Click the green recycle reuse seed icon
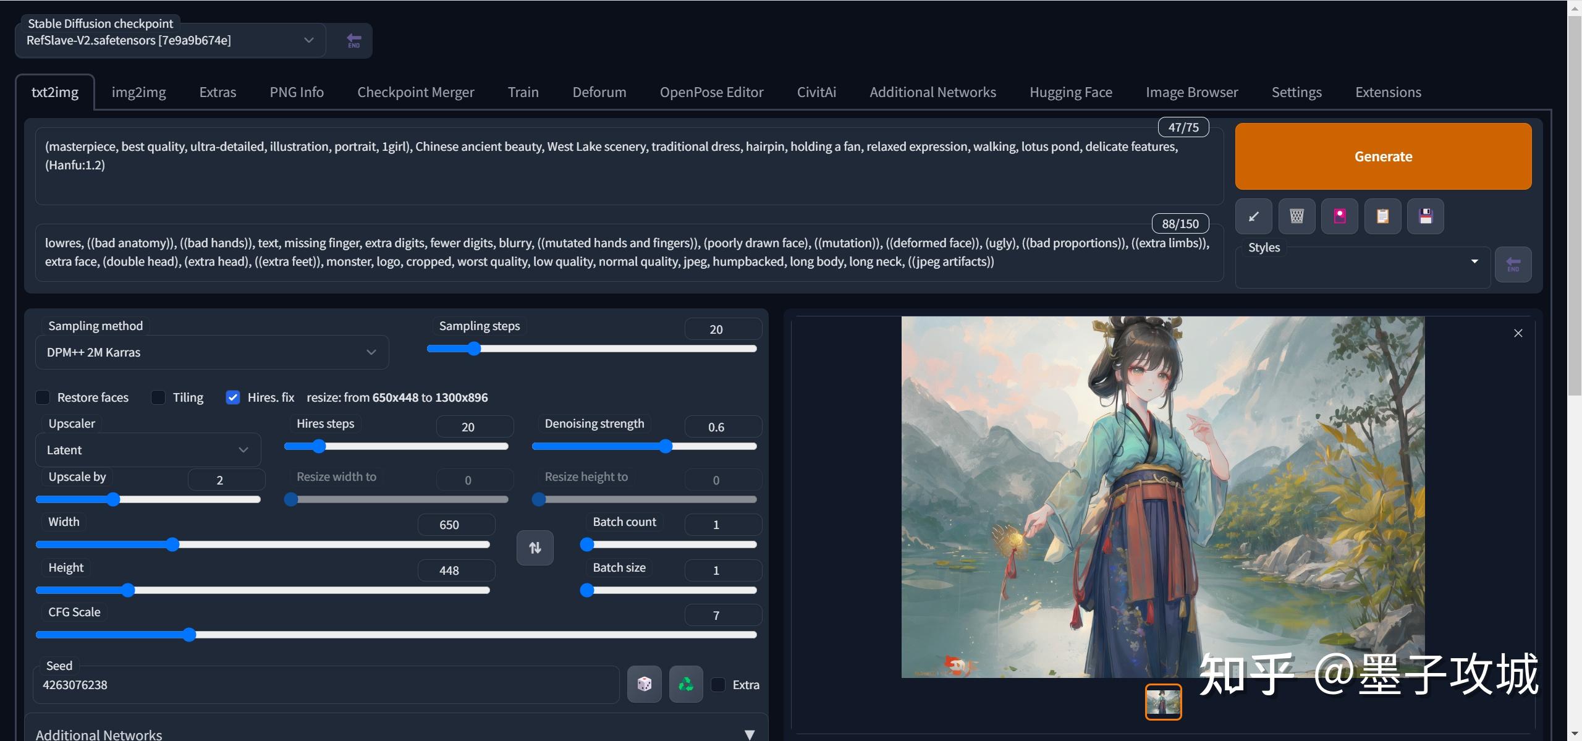1582x741 pixels. coord(686,684)
